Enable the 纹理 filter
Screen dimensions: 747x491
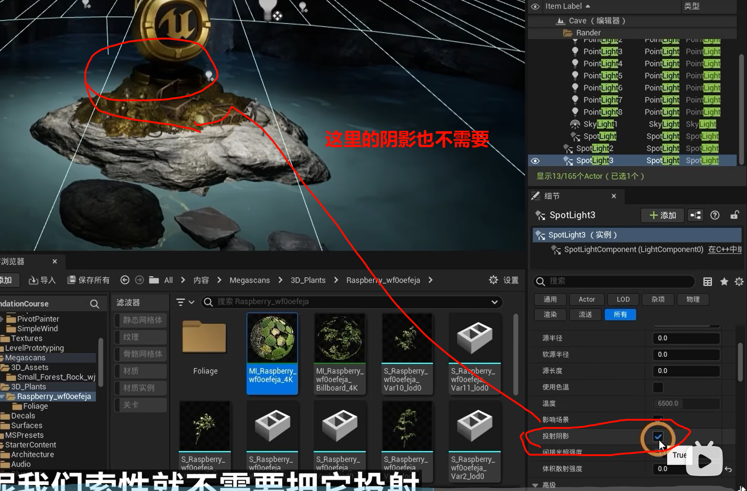141,337
